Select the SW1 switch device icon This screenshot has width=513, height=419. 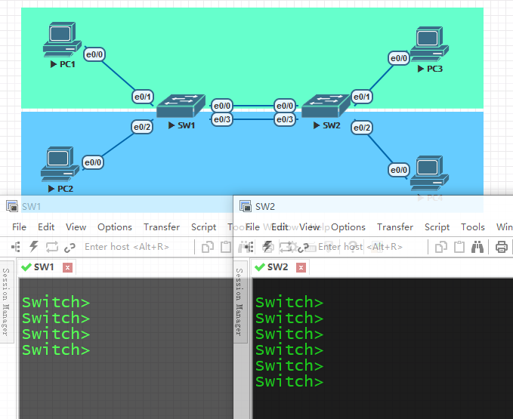click(181, 106)
